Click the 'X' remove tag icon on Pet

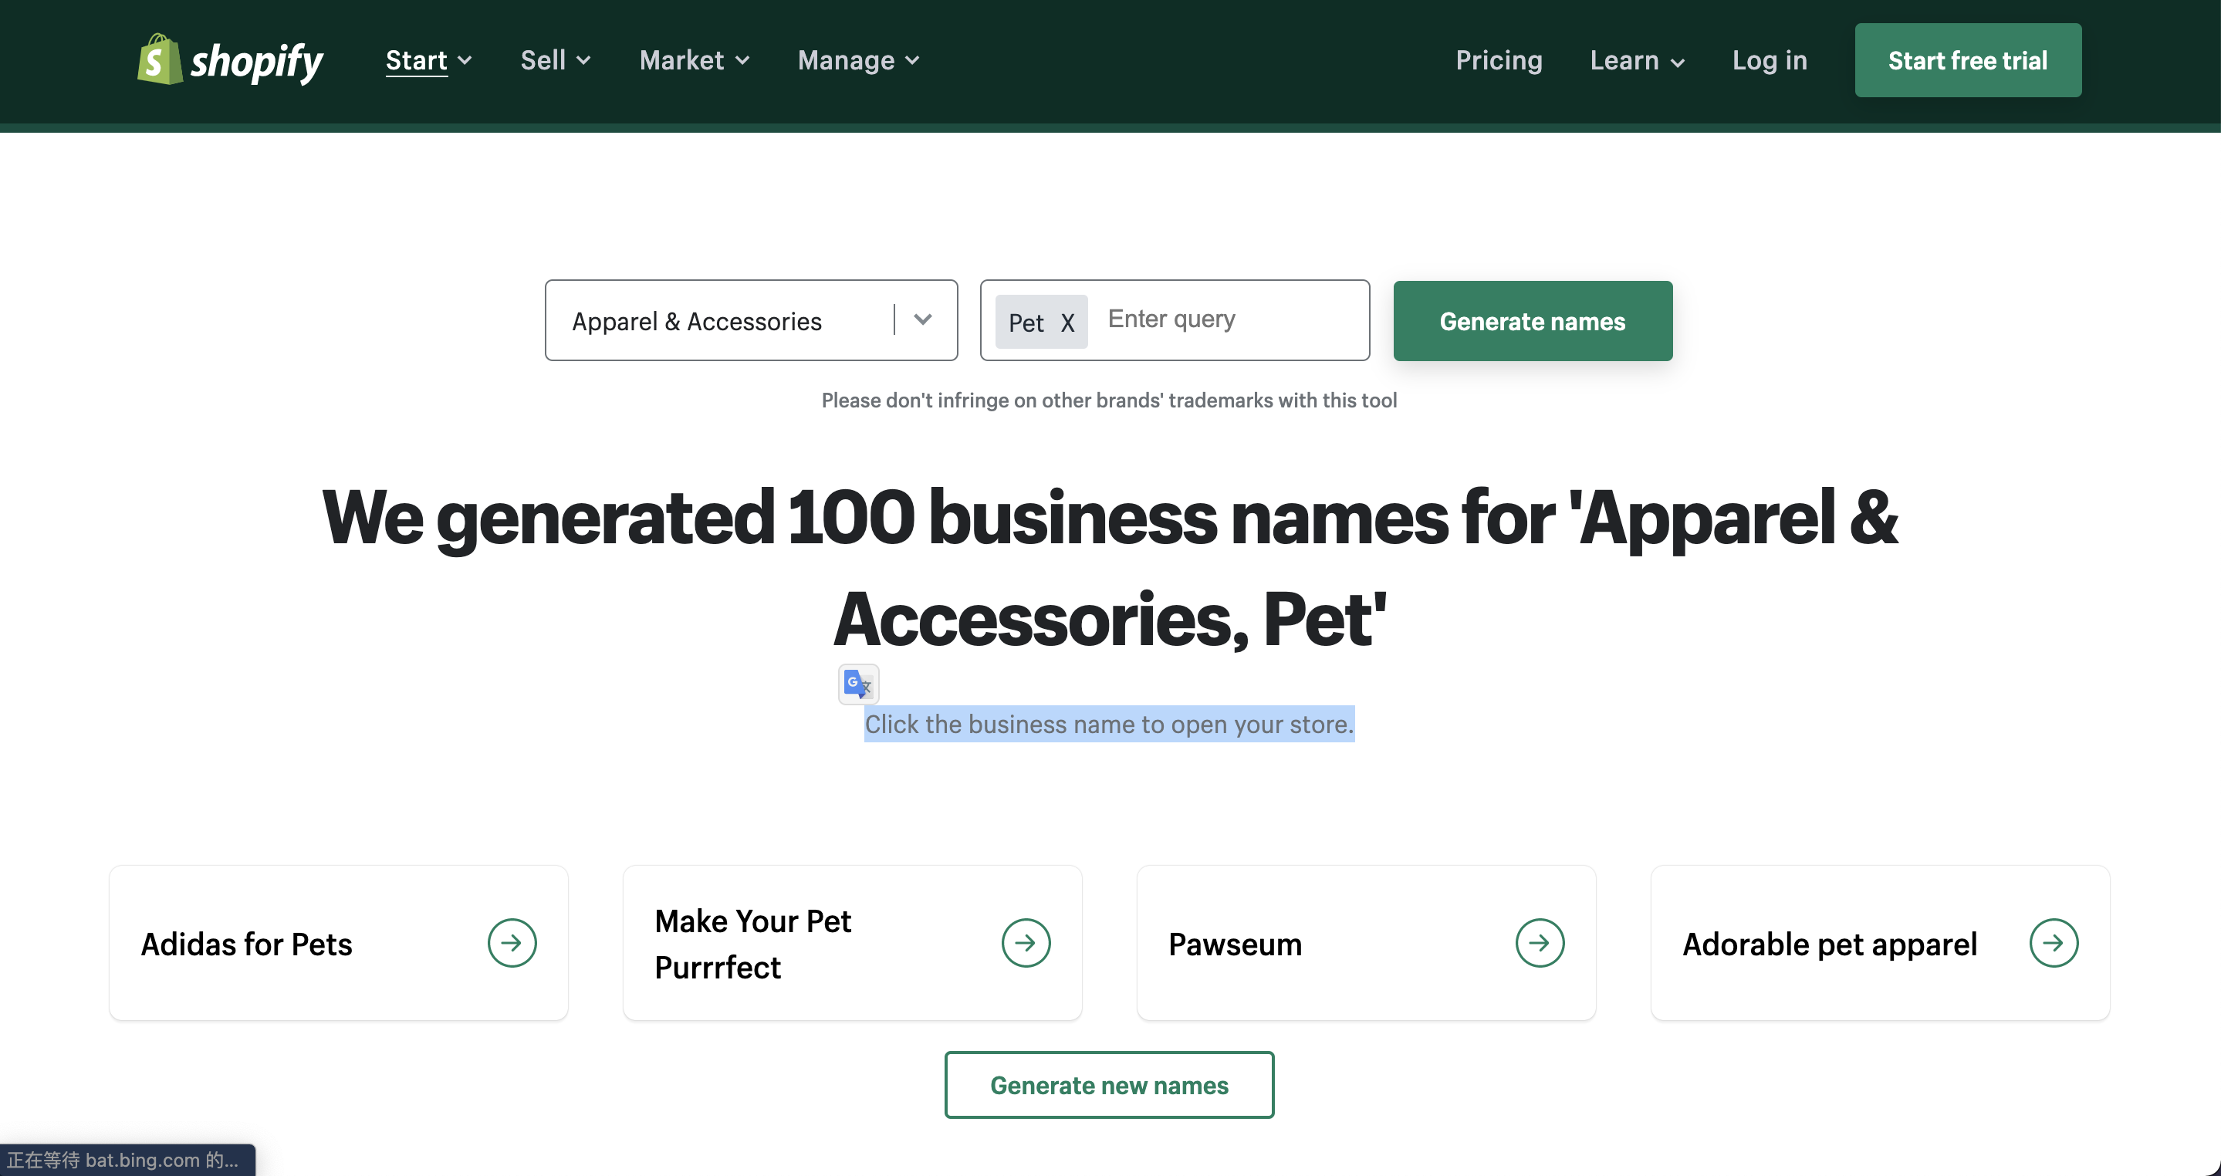(1068, 320)
